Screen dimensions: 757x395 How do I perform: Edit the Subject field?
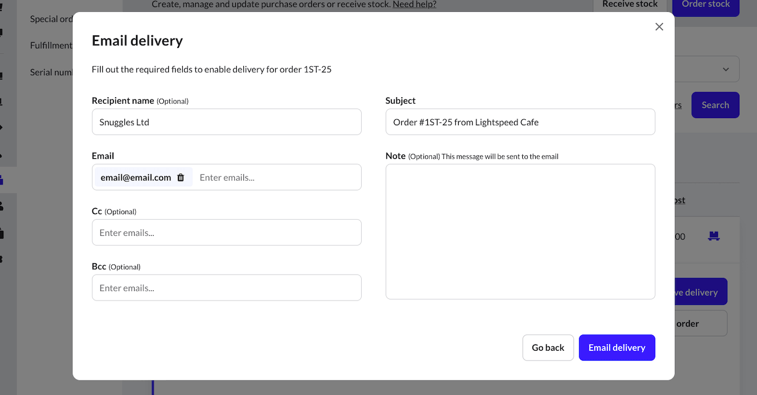520,122
